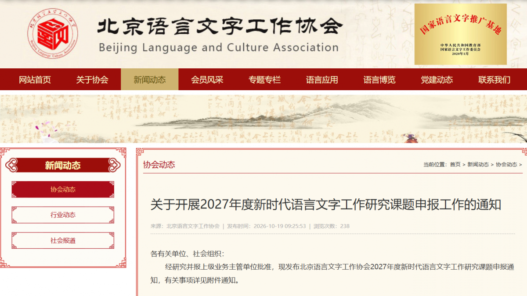The width and height of the screenshot is (527, 296).
Task: Select 协会动态 in the sidebar
Action: click(63, 190)
